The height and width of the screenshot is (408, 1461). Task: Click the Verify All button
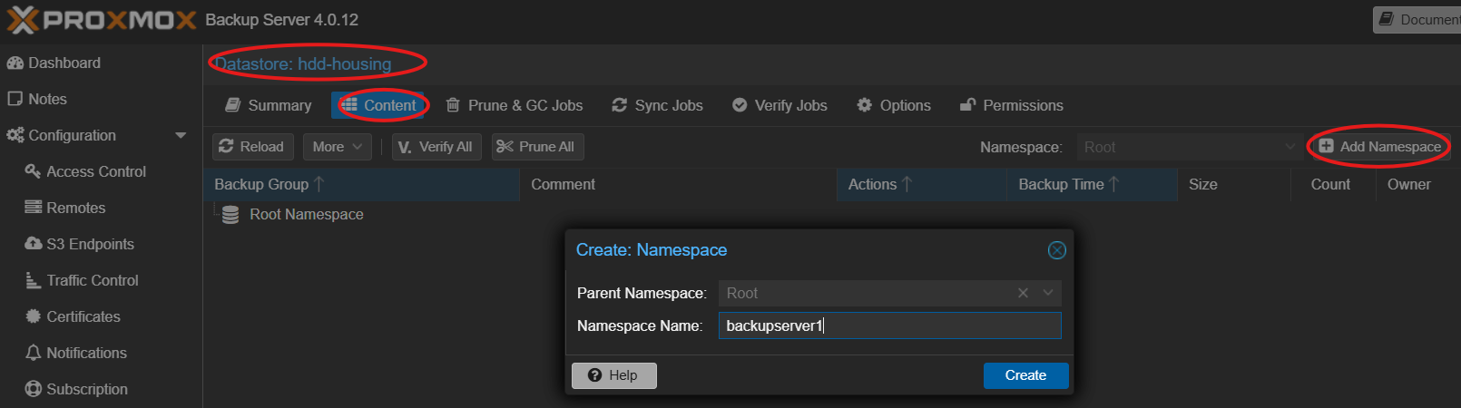(436, 147)
